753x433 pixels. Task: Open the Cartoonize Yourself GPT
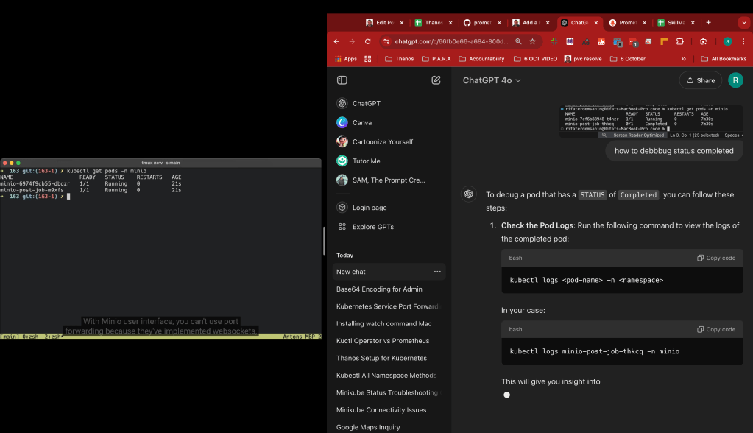389,142
